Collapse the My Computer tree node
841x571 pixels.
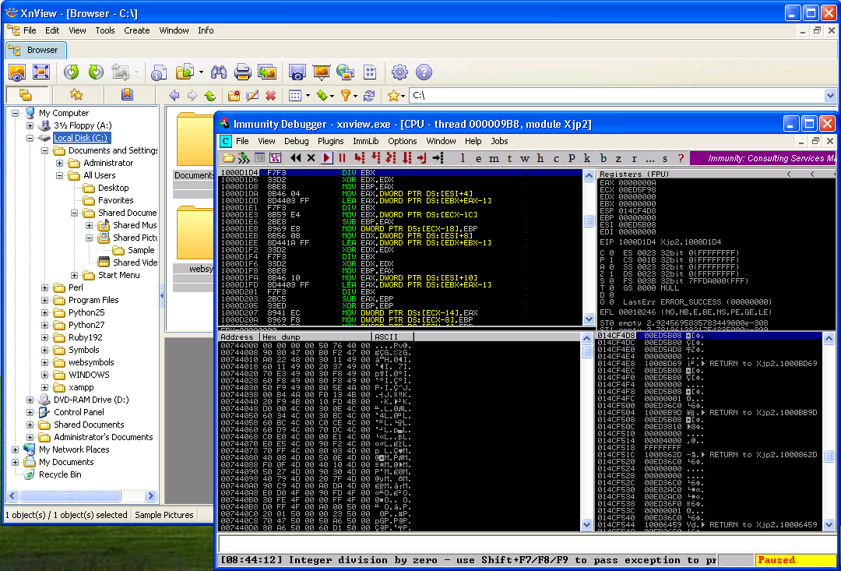(15, 113)
